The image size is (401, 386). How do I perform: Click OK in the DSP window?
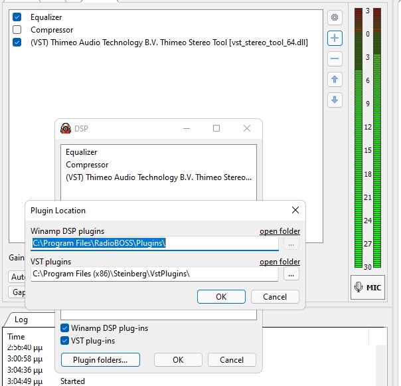pyautogui.click(x=178, y=359)
